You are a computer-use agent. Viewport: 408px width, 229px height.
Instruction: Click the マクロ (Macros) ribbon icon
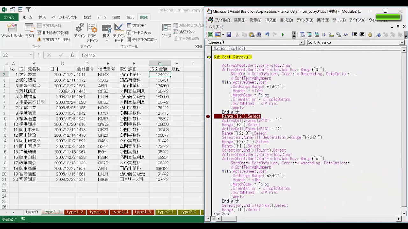[x=30, y=31]
